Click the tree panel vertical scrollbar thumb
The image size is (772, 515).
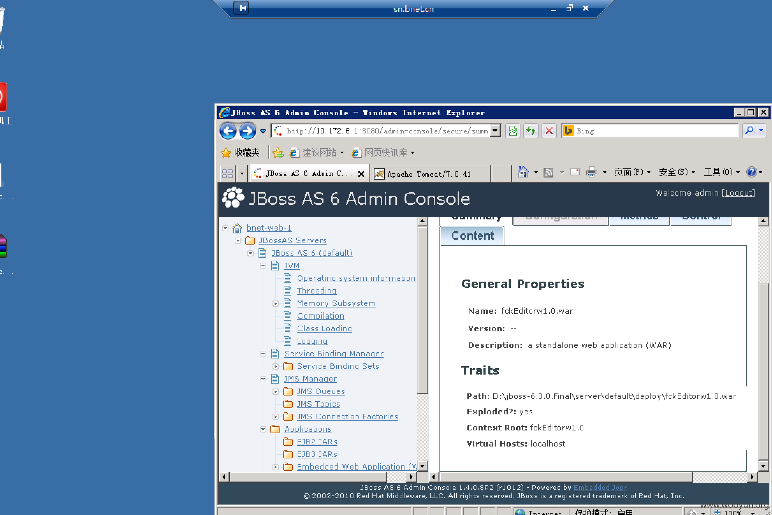(x=423, y=310)
